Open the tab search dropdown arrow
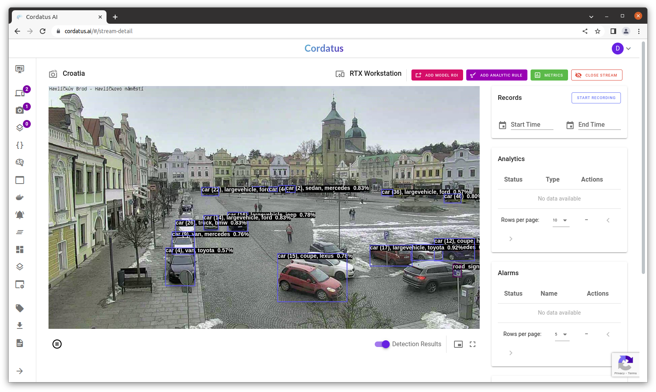656x392 pixels. click(x=591, y=17)
